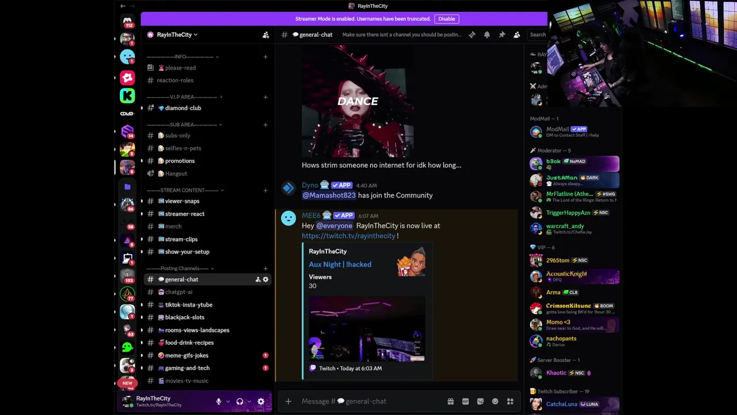Click the back navigation arrow
This screenshot has height=415, width=737.
tap(123, 6)
